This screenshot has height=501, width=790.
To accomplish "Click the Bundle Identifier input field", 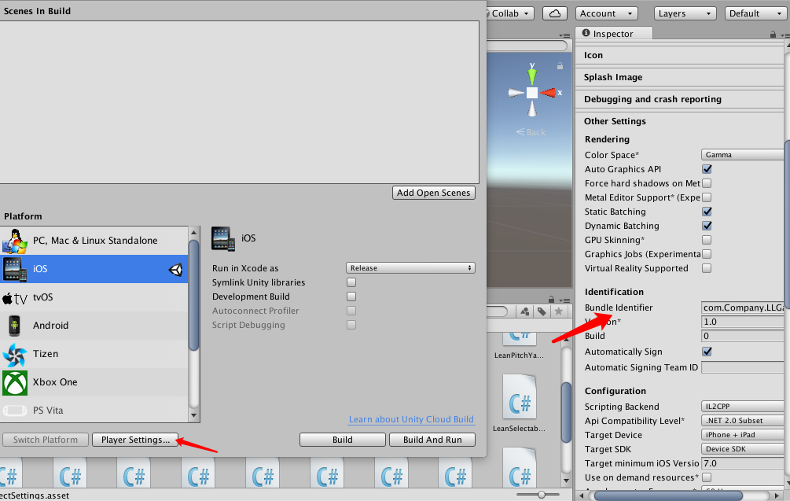I will 743,308.
